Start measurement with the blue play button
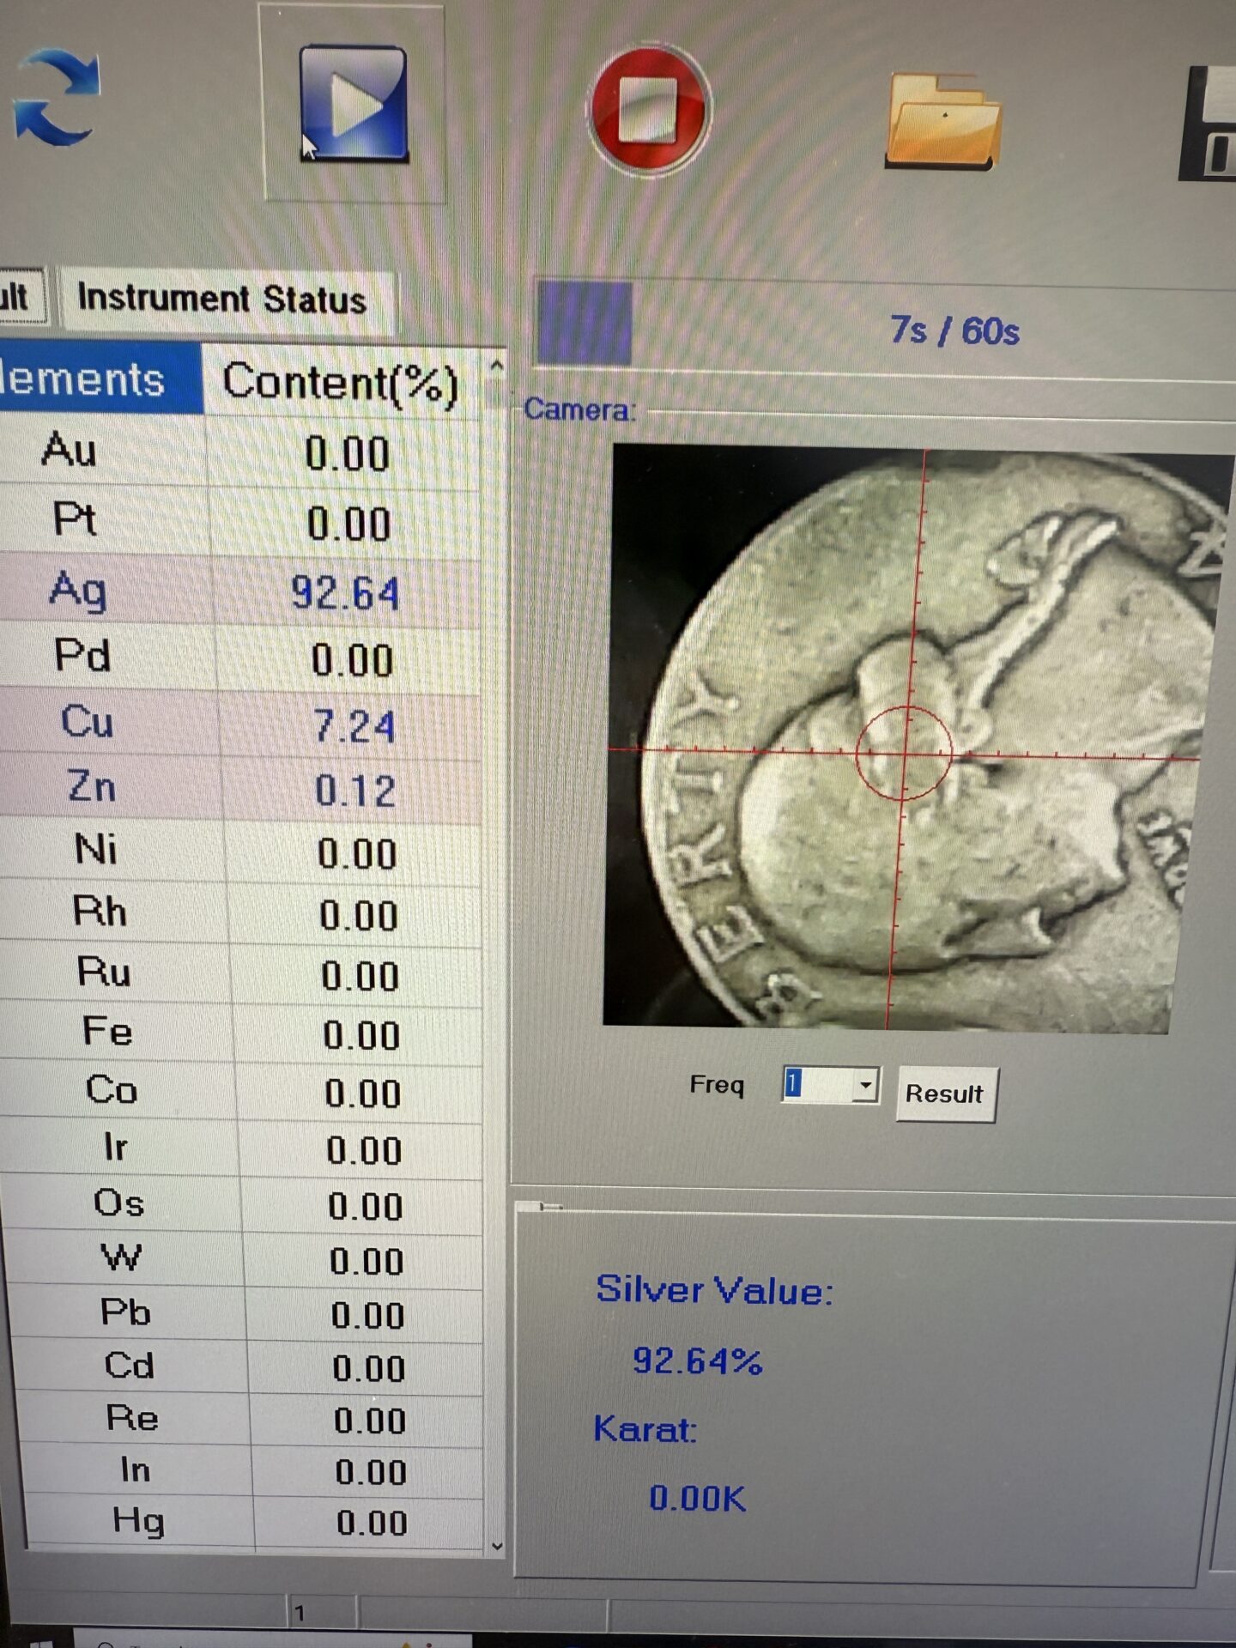This screenshot has height=1648, width=1236. (353, 104)
